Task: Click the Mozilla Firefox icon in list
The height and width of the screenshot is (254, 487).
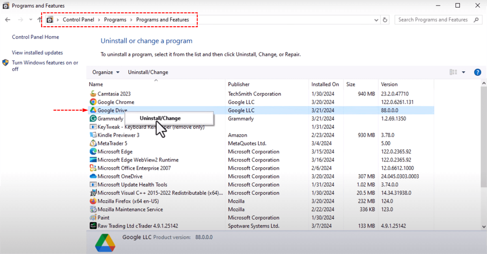Action: (x=93, y=201)
